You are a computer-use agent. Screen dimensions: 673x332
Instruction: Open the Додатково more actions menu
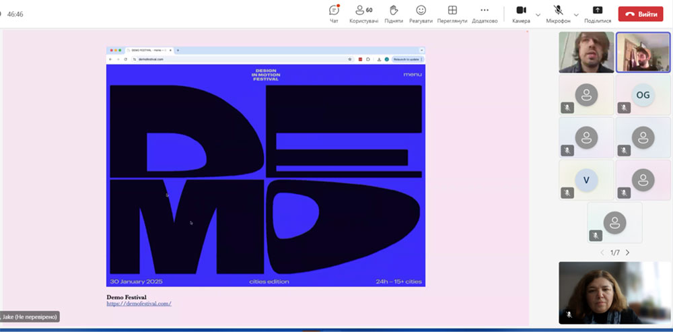click(485, 14)
